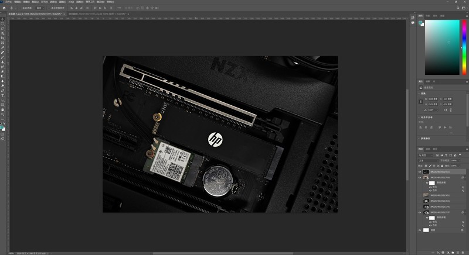Viewport: 469px width, 255px height.
Task: Click the three-dots more options in options bar
Action: tap(119, 8)
